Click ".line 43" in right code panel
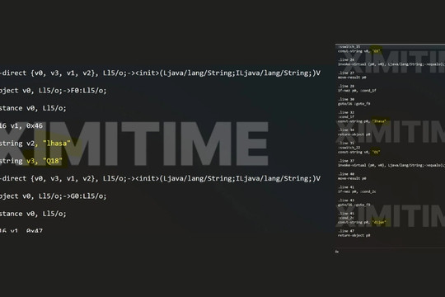This screenshot has width=445, height=297. click(346, 200)
